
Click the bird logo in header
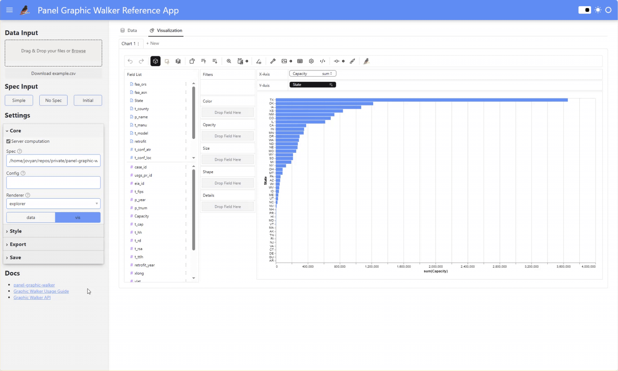[x=25, y=10]
